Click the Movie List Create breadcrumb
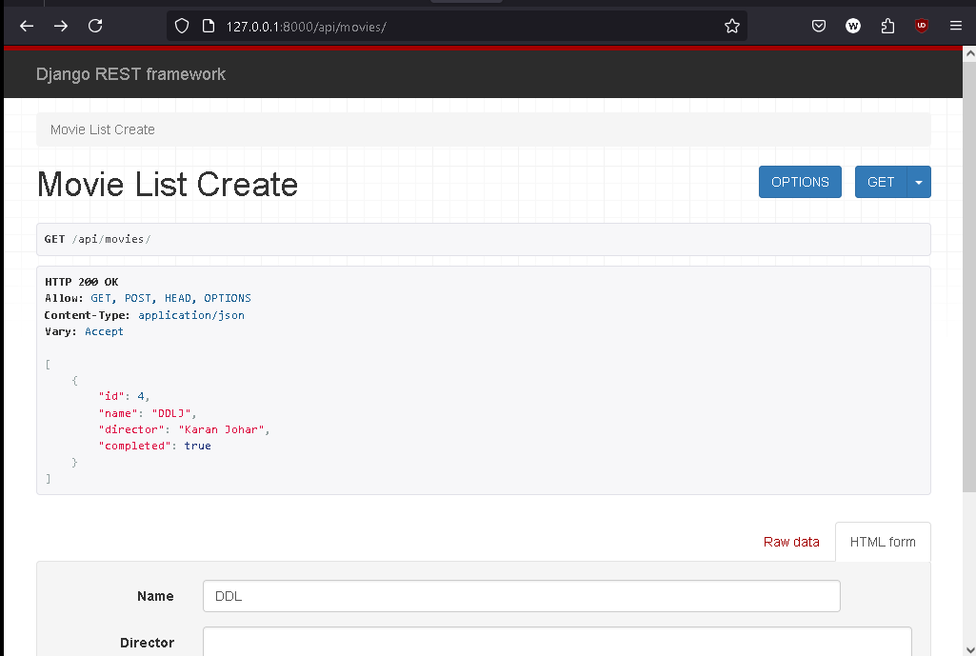The image size is (976, 656). 103,129
